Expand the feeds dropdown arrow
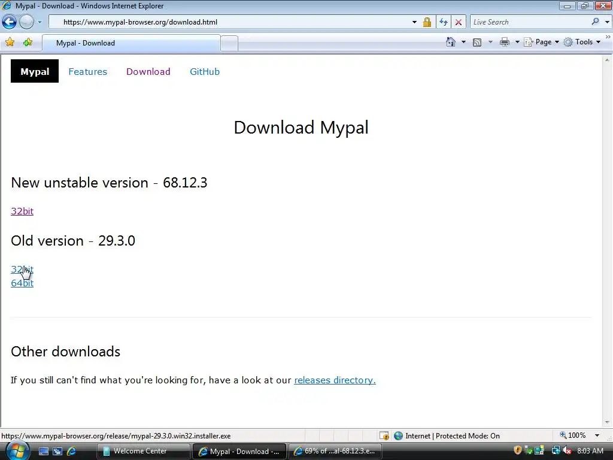This screenshot has width=613, height=460. tap(490, 42)
